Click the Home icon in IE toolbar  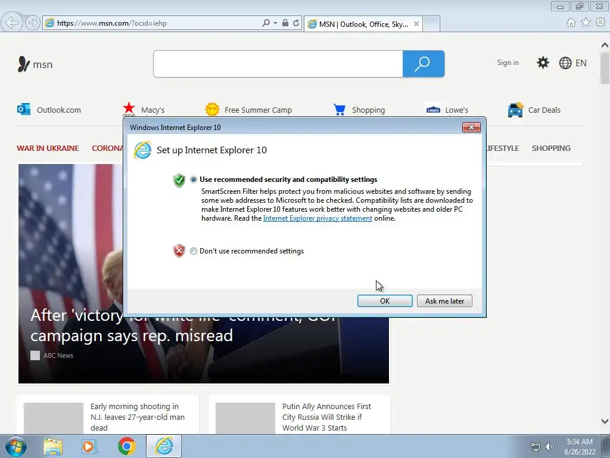[x=571, y=23]
